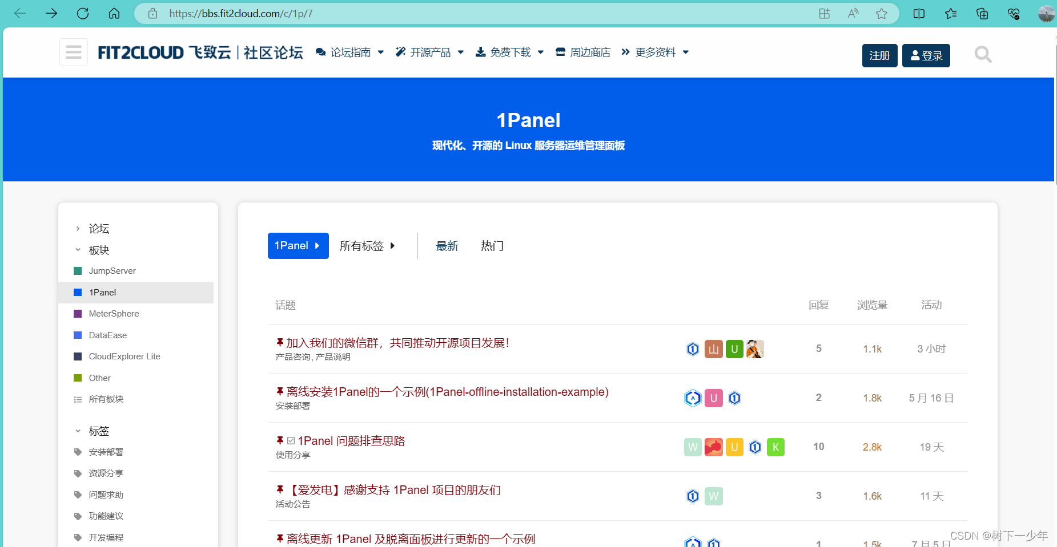Select MeterSphere in sidebar
This screenshot has width=1057, height=547.
click(x=114, y=314)
